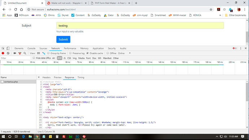Uncheck the Disable cache checkbox
Viewport: 249px width, 140px height.
[x=87, y=53]
